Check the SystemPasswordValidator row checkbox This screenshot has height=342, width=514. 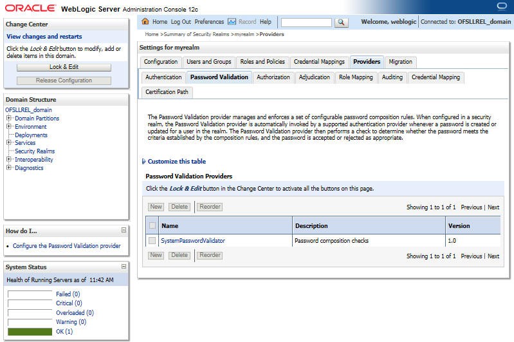(152, 241)
